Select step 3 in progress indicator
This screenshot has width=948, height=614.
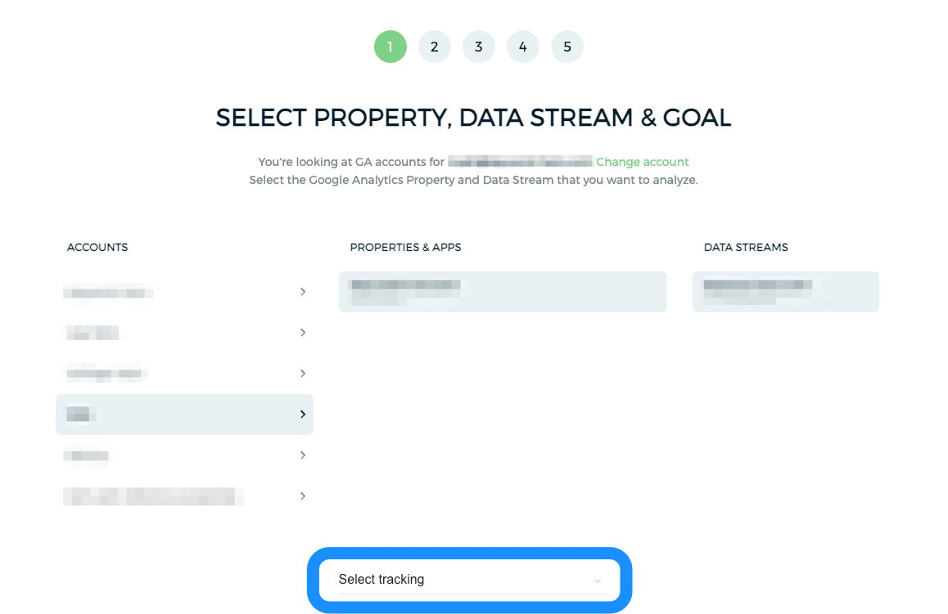[x=478, y=47]
